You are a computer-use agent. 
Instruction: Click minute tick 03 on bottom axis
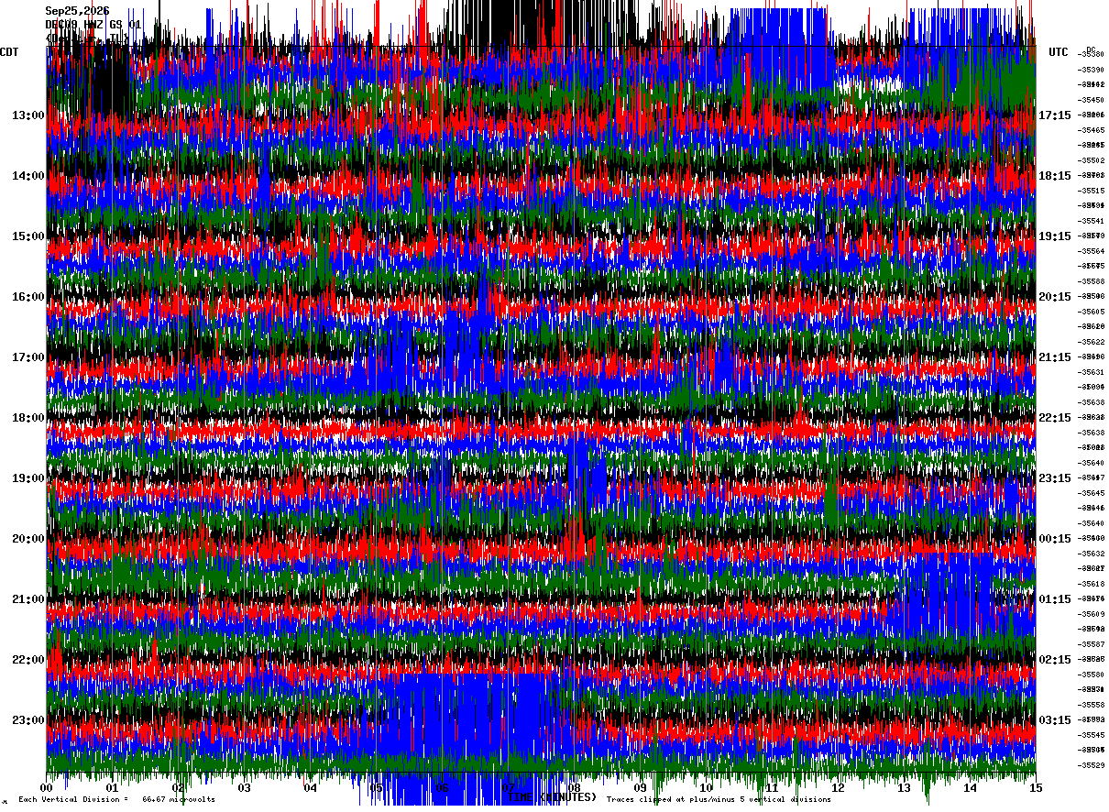(245, 787)
